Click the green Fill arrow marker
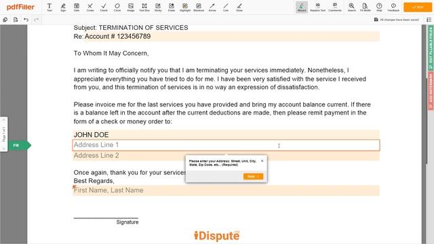Viewport: 434px width, 244px height. (x=20, y=145)
